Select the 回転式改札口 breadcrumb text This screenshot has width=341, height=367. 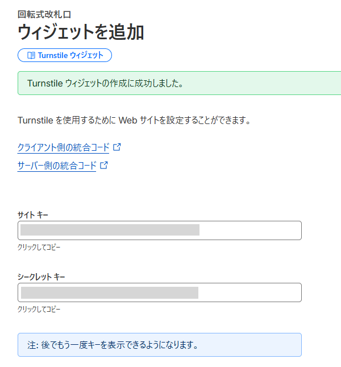click(x=44, y=13)
